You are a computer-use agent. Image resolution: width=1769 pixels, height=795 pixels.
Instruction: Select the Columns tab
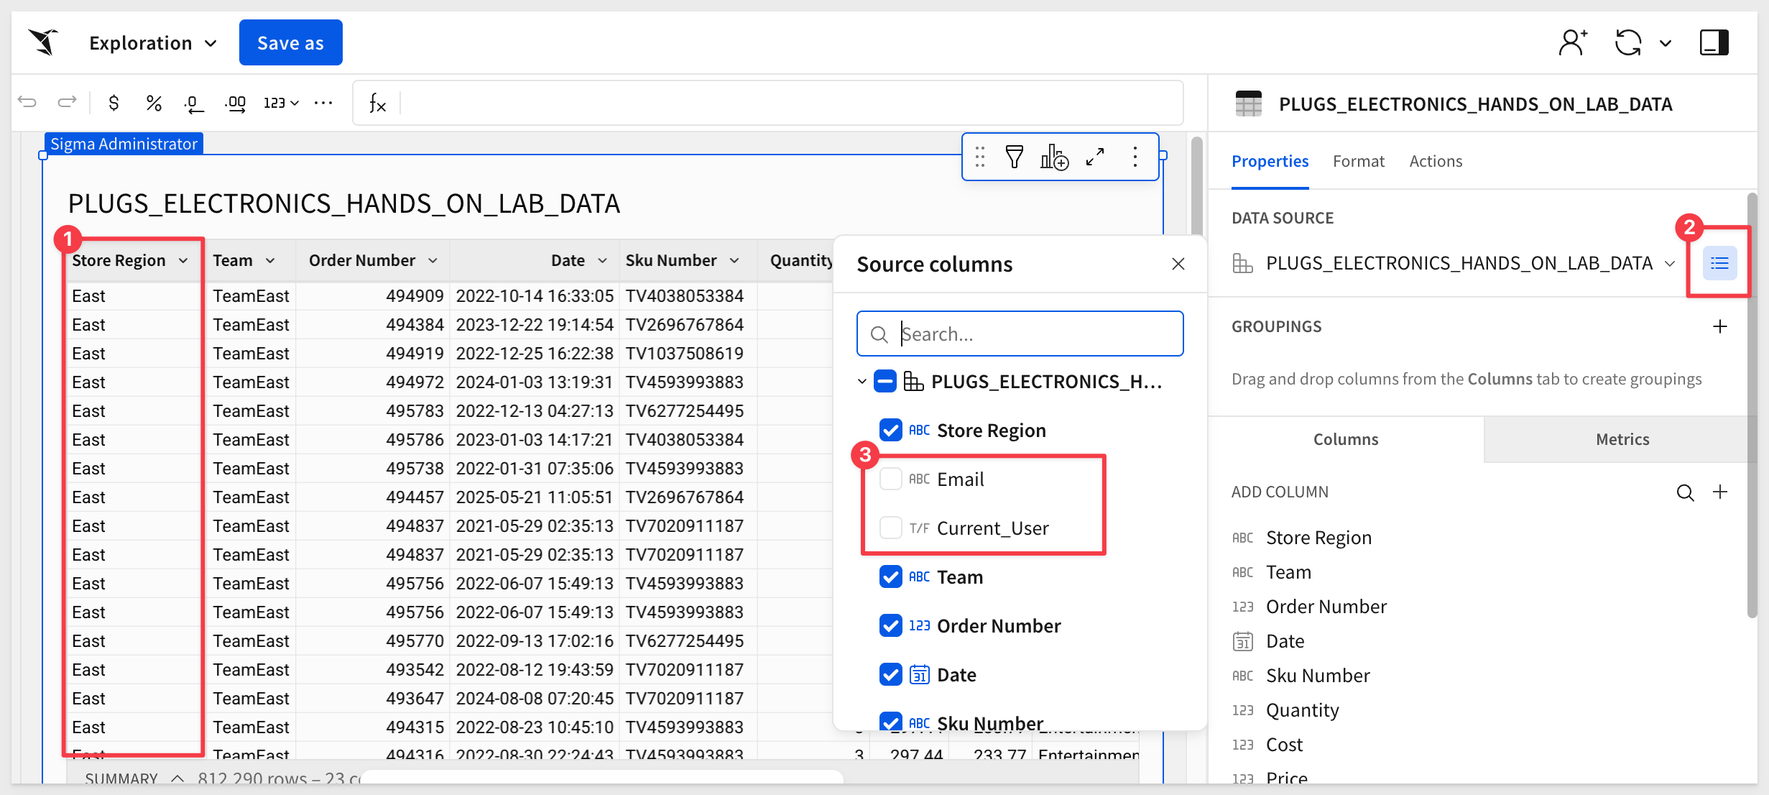pos(1345,439)
